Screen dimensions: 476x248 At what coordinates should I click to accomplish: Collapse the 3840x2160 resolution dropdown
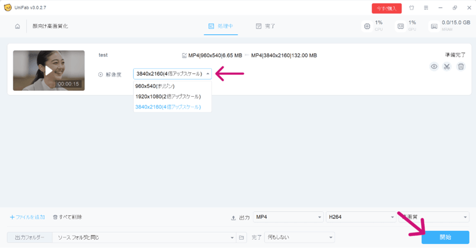173,74
